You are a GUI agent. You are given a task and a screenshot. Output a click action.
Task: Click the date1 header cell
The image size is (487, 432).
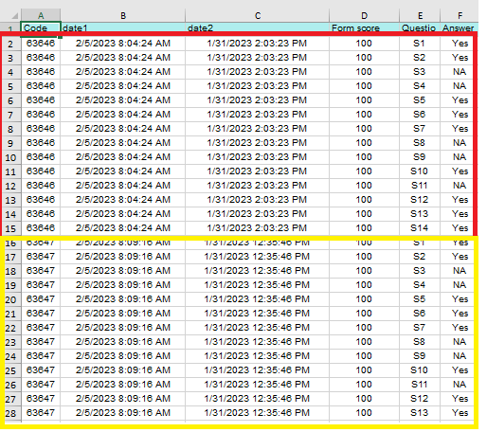[123, 27]
